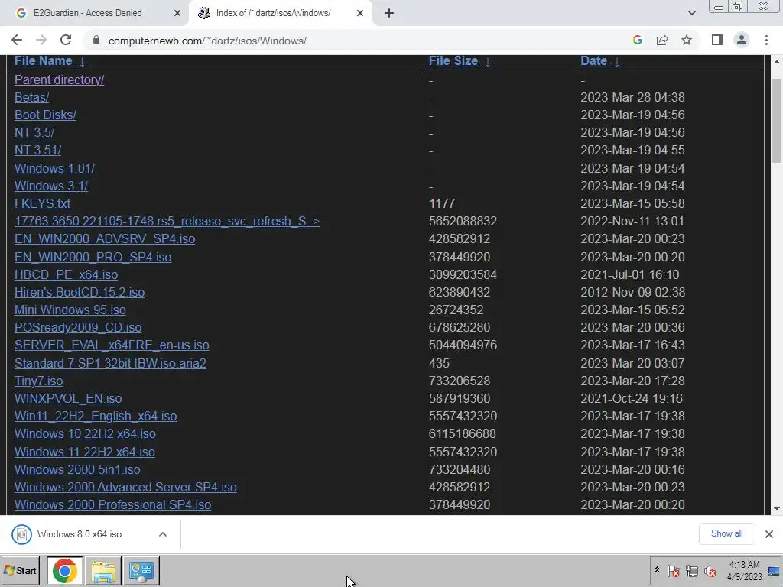Image resolution: width=783 pixels, height=587 pixels.
Task: Click the browser forward arrow
Action: pos(41,41)
